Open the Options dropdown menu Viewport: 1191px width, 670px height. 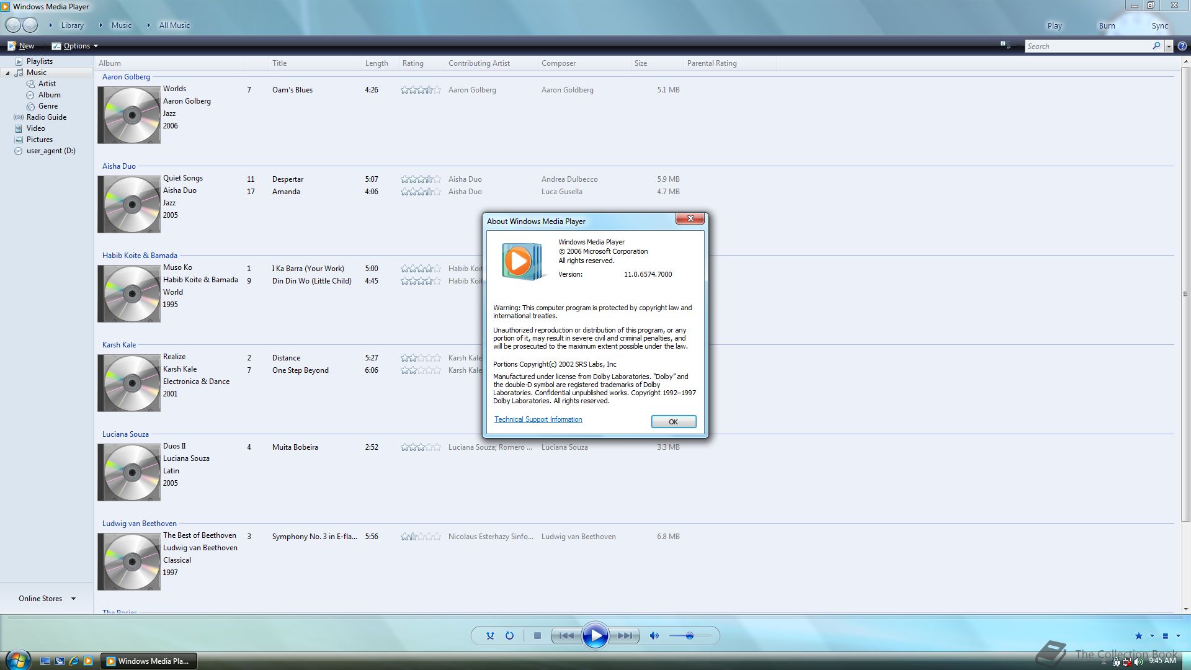[75, 46]
